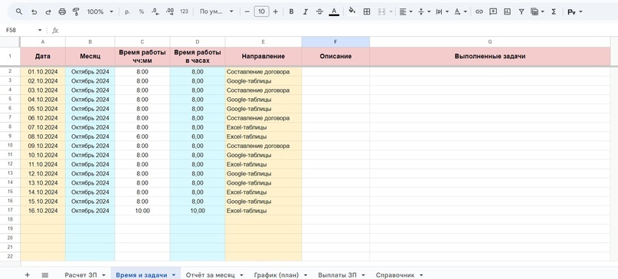Open the functions Σ menu
Screen dimensions: 618x279
click(x=554, y=11)
